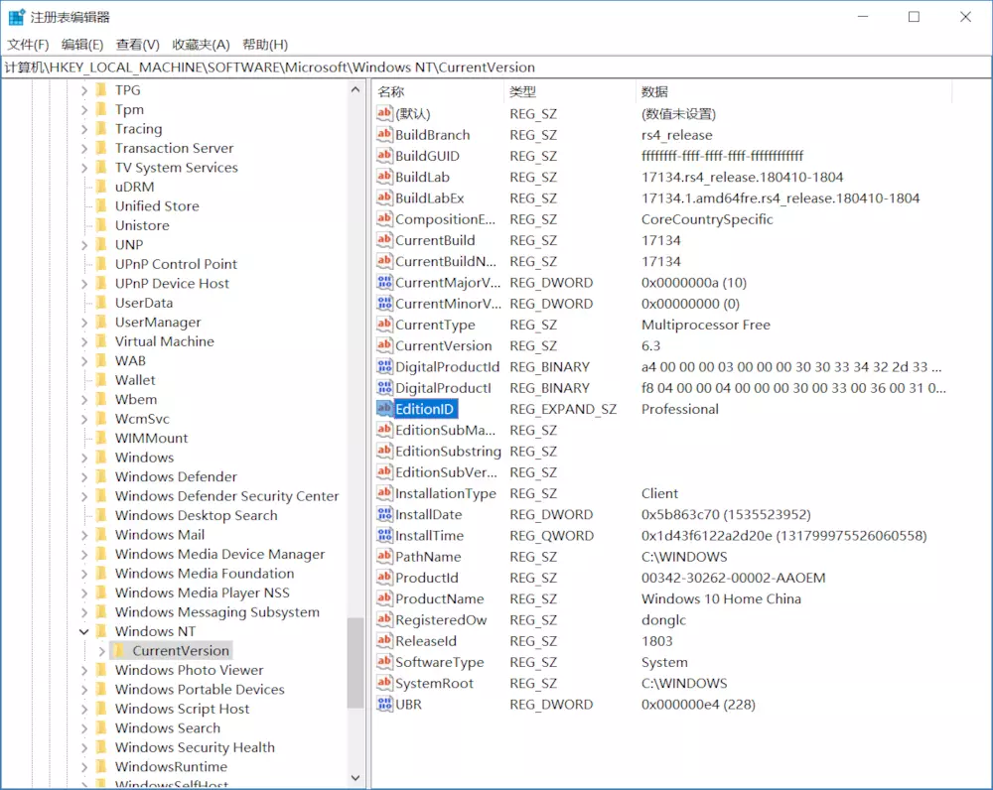The image size is (993, 790).
Task: Expand the UNP key
Action: click(x=84, y=245)
